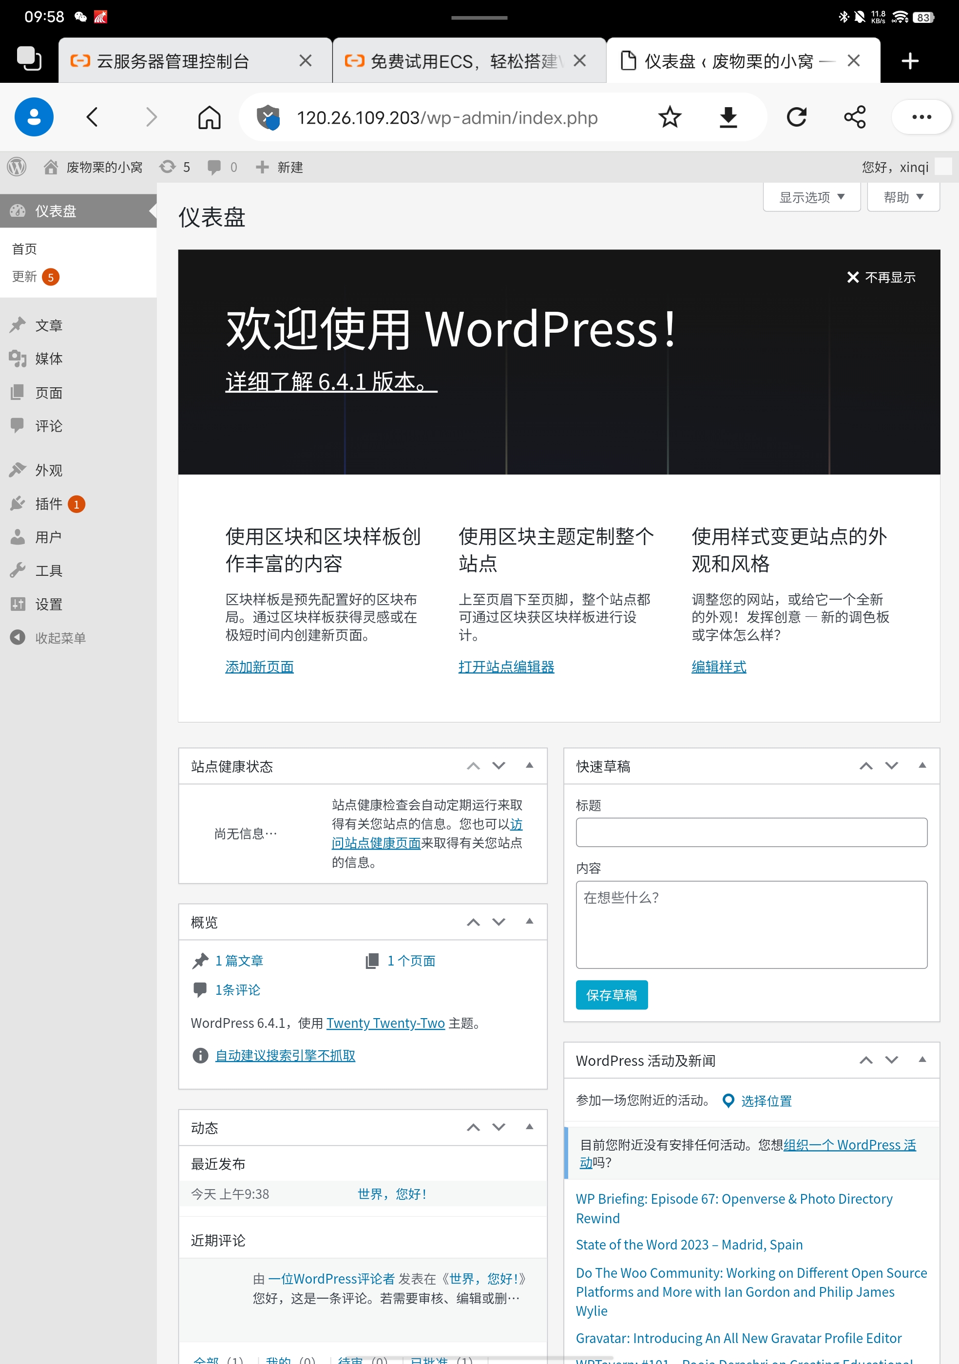Open the browser home page icon
The width and height of the screenshot is (959, 1364).
[x=209, y=117]
